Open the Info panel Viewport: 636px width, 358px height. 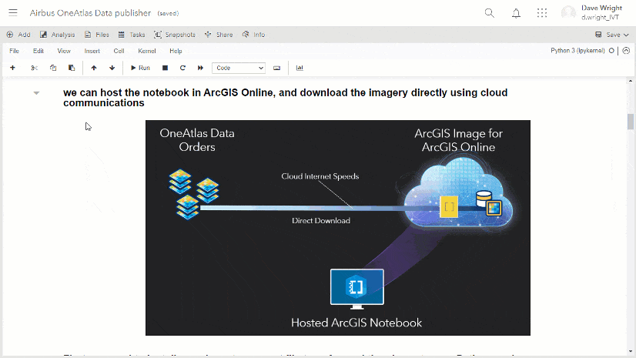coord(253,35)
